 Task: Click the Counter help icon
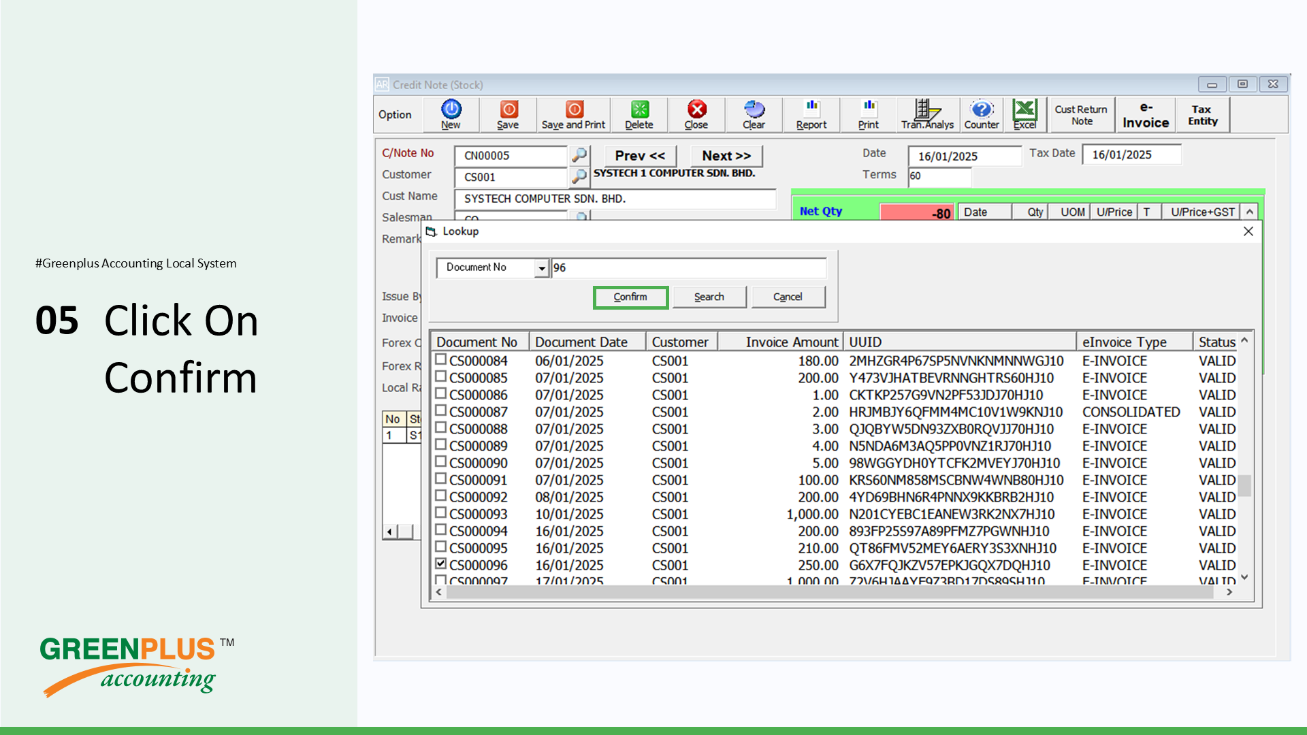pyautogui.click(x=982, y=114)
